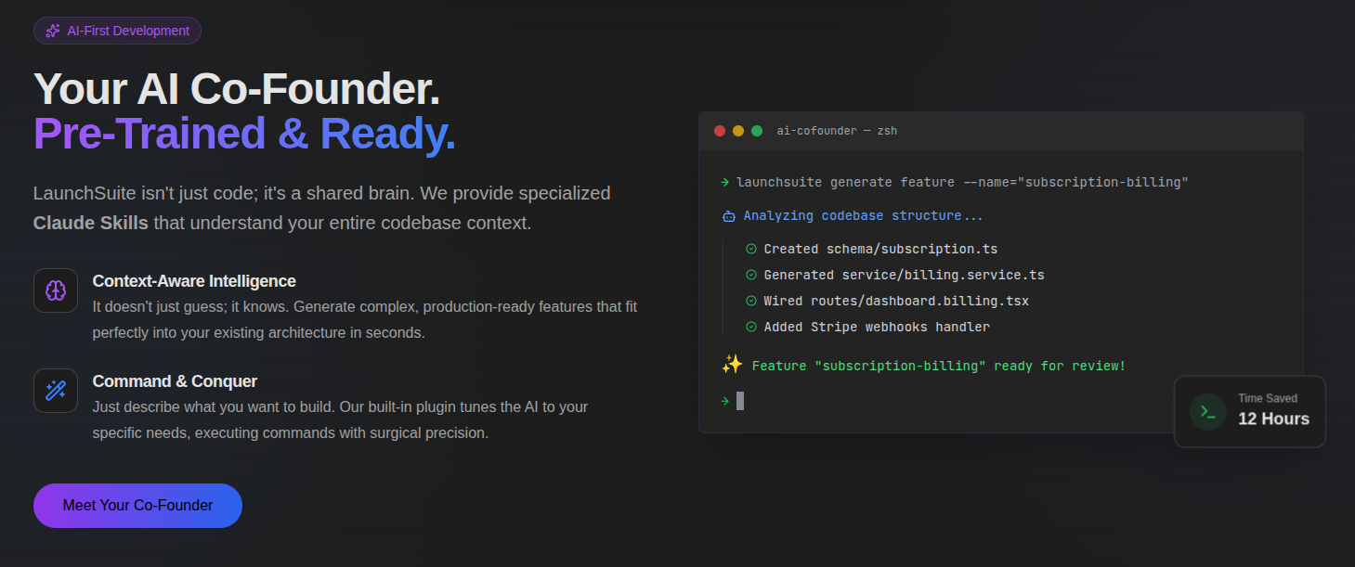Select the sparkles icon before the feature ready message

732,365
